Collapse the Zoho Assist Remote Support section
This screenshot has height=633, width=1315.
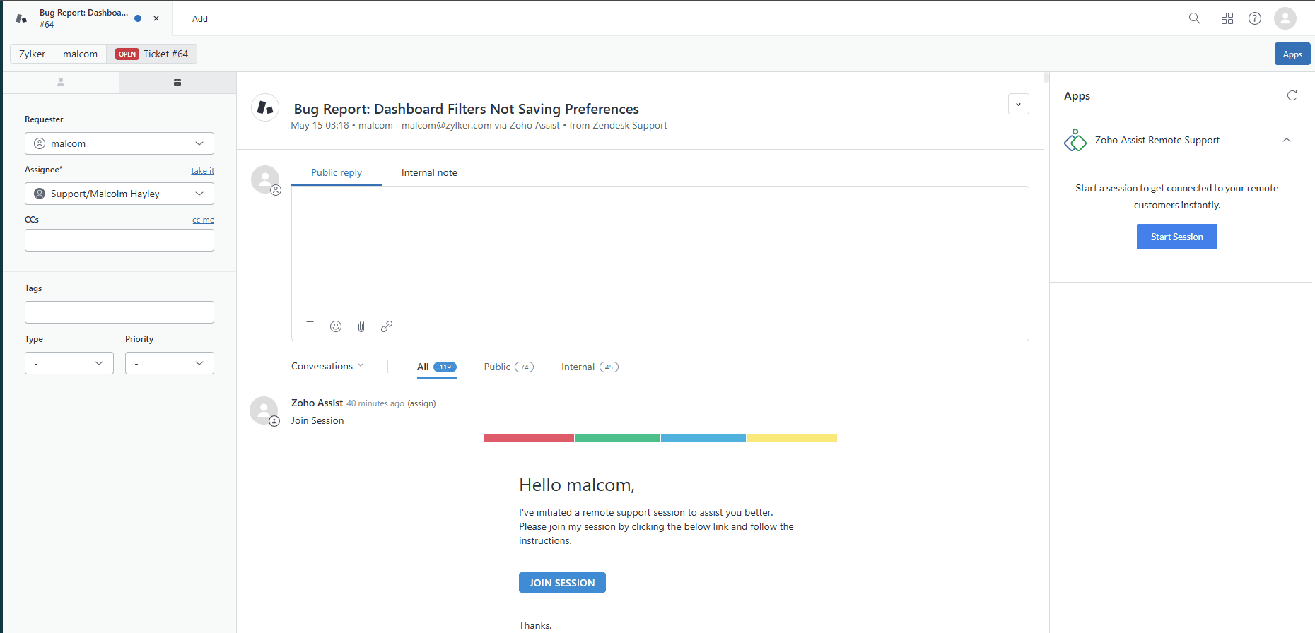point(1287,140)
